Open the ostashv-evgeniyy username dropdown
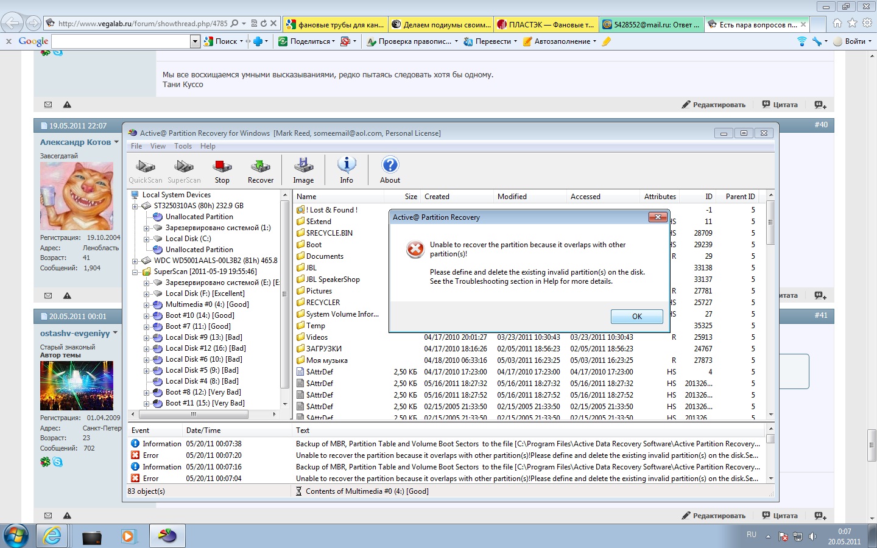This screenshot has width=877, height=548. coord(115,333)
